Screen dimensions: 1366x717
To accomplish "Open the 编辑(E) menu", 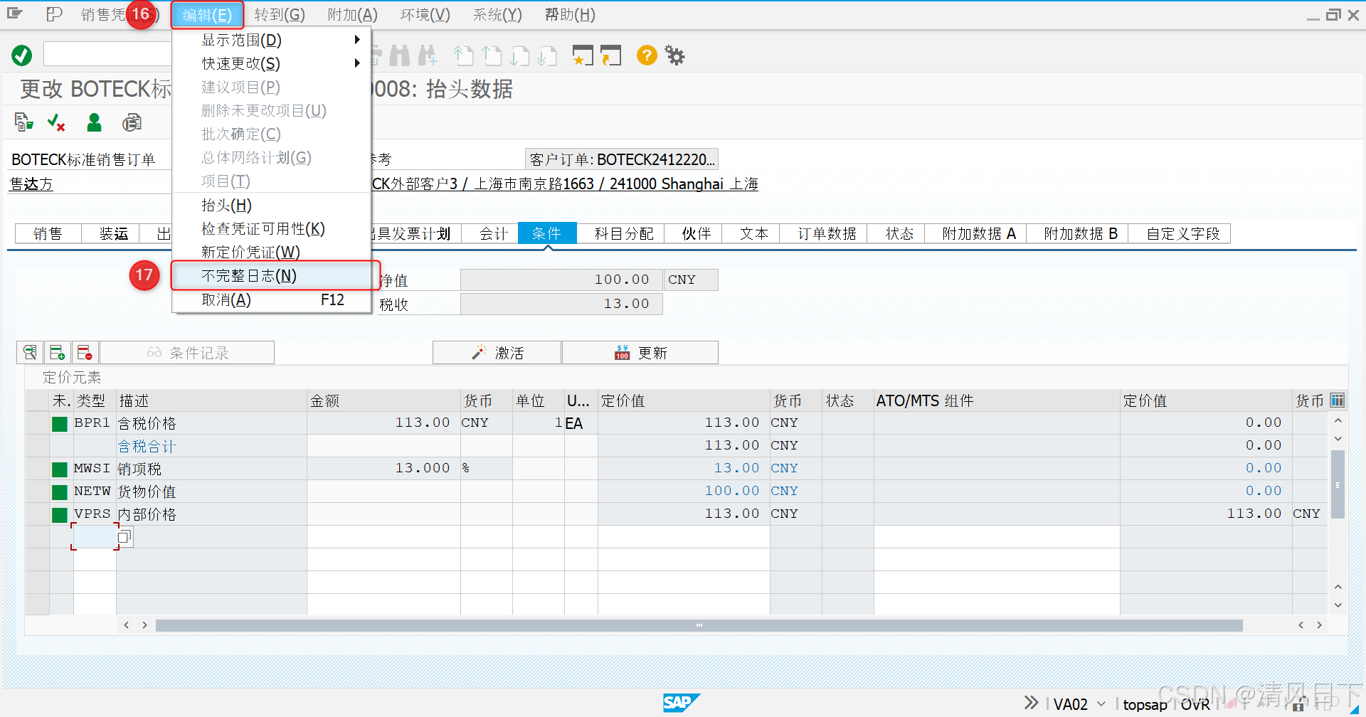I will point(207,14).
